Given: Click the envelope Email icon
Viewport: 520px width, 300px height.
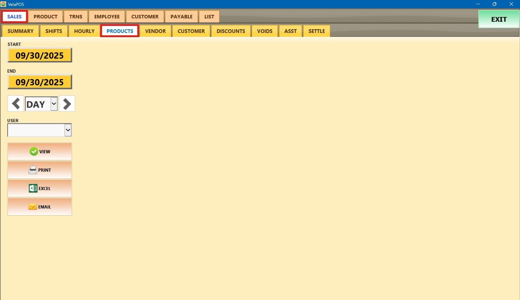Looking at the screenshot, I should click(33, 207).
